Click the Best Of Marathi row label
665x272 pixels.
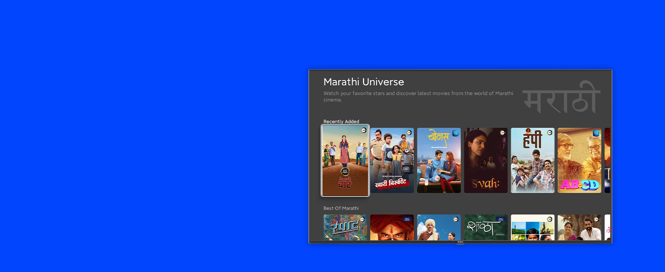341,208
